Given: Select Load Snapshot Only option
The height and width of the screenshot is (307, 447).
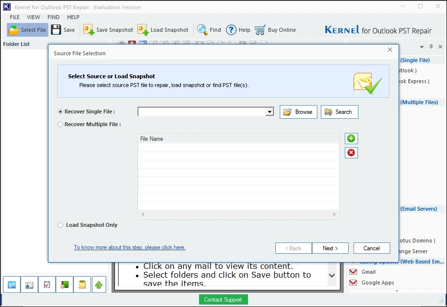Looking at the screenshot, I should point(60,225).
